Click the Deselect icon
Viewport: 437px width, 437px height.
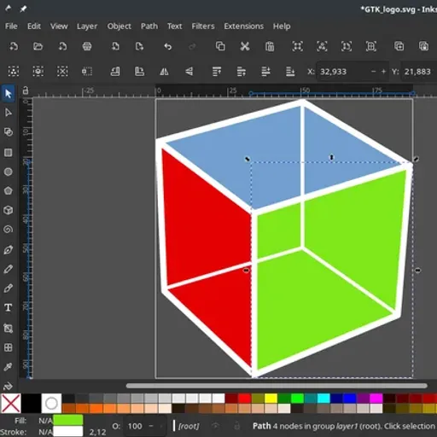(x=62, y=71)
